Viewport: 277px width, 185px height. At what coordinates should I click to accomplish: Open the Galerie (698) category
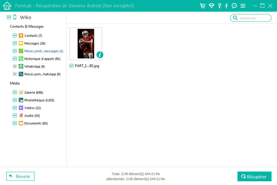(34, 92)
